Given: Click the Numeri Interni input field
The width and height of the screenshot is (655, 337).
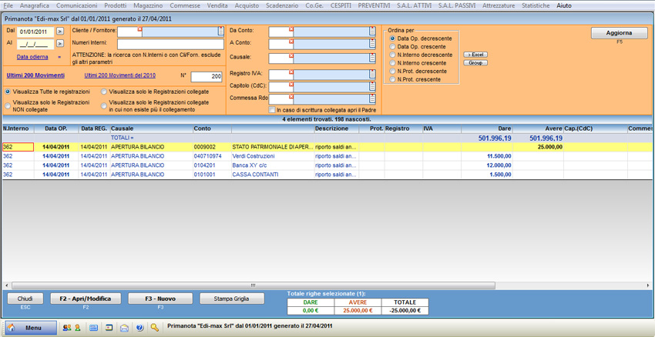Looking at the screenshot, I should tap(170, 45).
